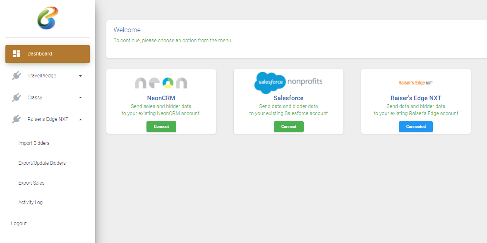Click the Dashboard grid icon
This screenshot has width=487, height=243.
click(x=17, y=54)
